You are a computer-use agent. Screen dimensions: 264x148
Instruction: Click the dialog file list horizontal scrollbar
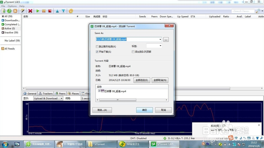pyautogui.click(x=118, y=100)
